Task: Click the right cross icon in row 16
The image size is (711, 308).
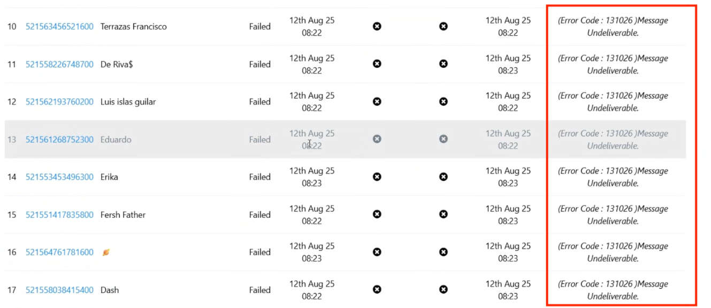Action: (x=444, y=252)
